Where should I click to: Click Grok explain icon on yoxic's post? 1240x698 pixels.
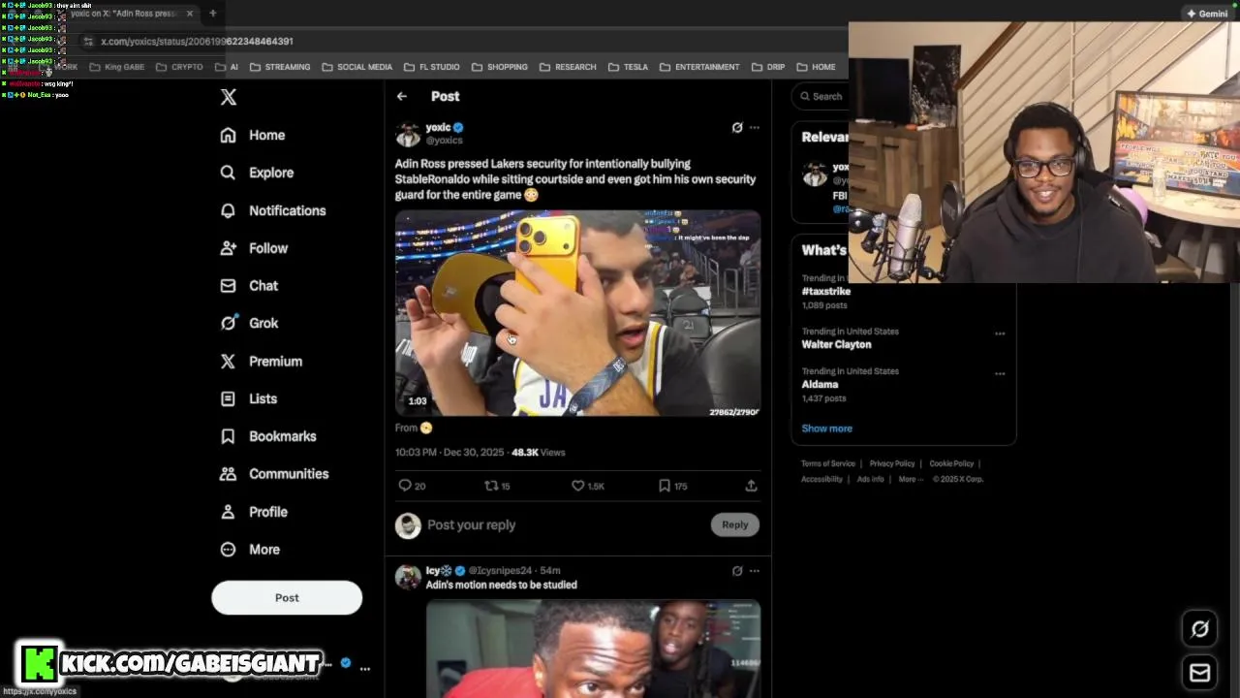pos(737,127)
